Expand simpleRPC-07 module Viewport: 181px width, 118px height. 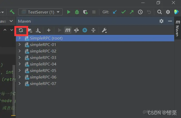point(20,83)
